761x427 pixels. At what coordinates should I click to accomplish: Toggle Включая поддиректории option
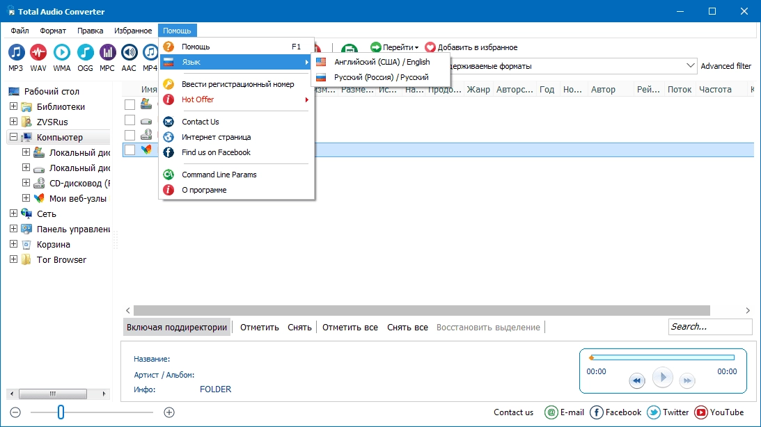[177, 327]
